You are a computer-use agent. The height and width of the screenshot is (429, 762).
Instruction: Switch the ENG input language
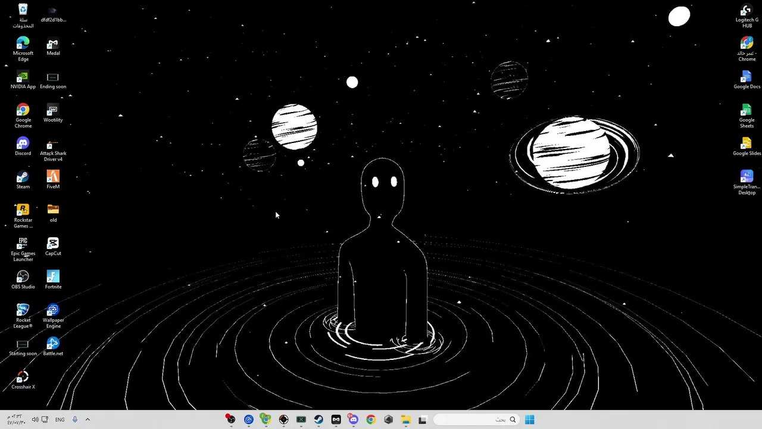(60, 419)
